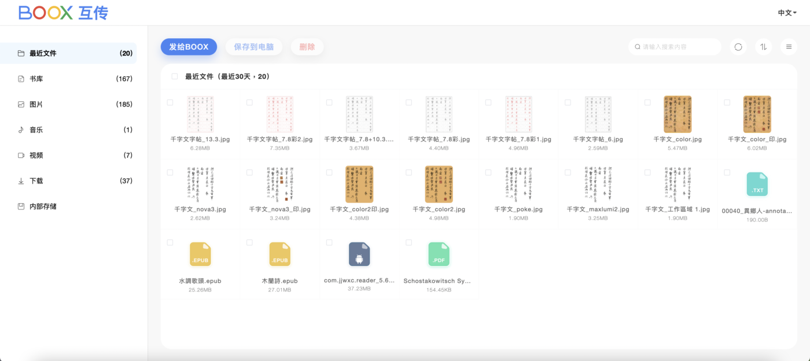The image size is (810, 361).
Task: Click the 删除 button
Action: [307, 47]
